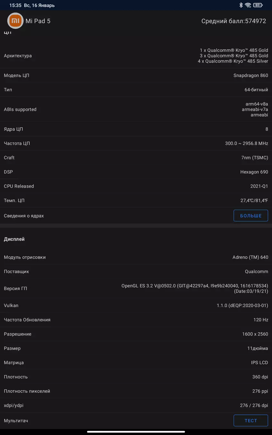Tap the Wi-Fi status icon
This screenshot has width=272, height=435.
point(248,5)
